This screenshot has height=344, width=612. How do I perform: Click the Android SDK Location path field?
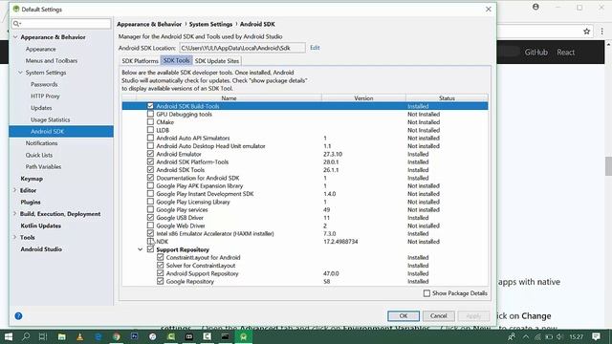[242, 48]
